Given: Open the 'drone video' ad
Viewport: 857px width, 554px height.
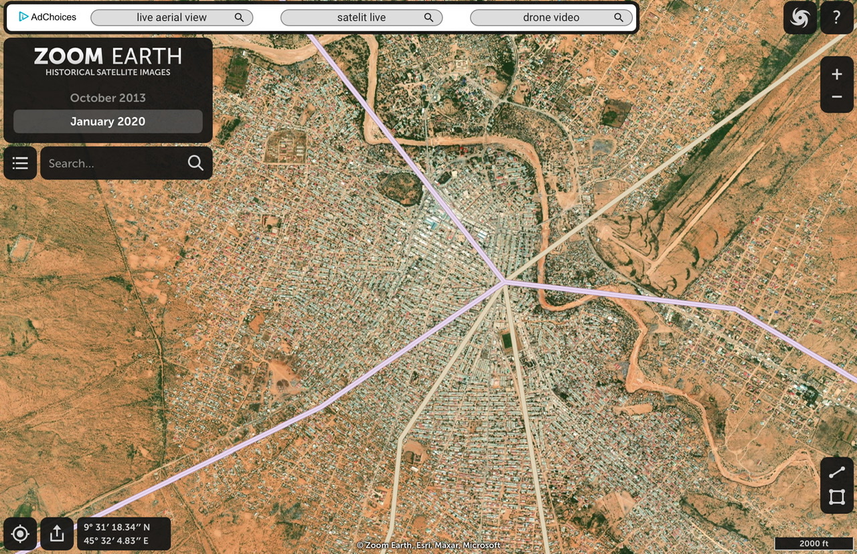Looking at the screenshot, I should [551, 17].
